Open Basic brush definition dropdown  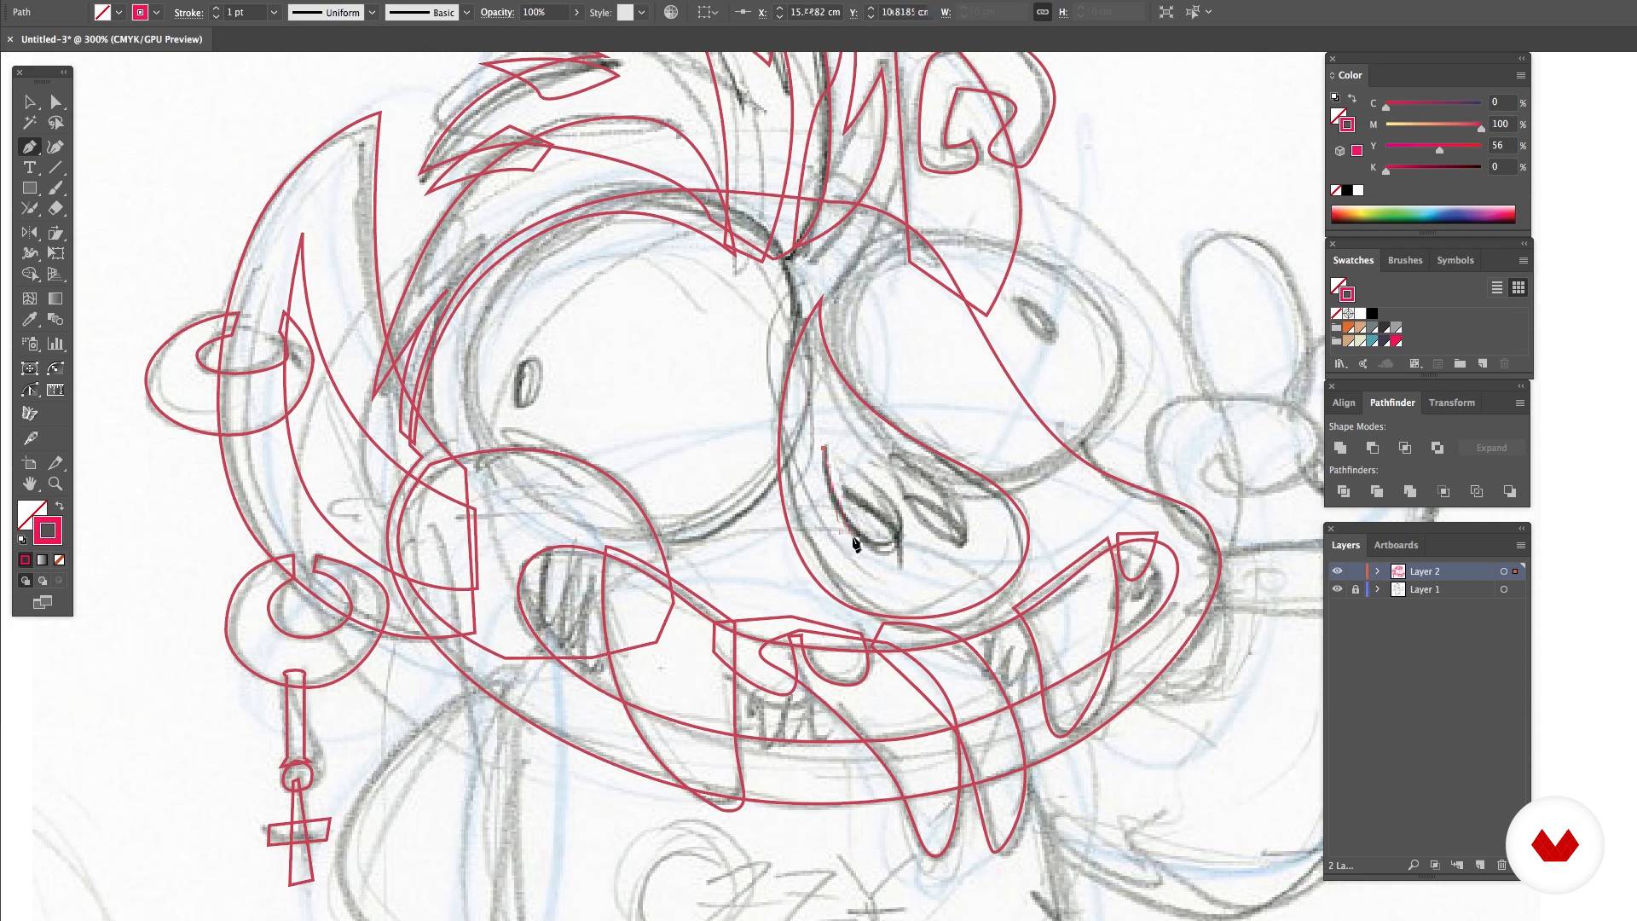466,13
